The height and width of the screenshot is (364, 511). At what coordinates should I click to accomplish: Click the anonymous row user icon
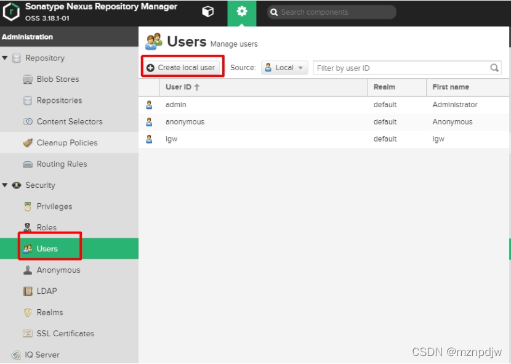click(x=149, y=122)
